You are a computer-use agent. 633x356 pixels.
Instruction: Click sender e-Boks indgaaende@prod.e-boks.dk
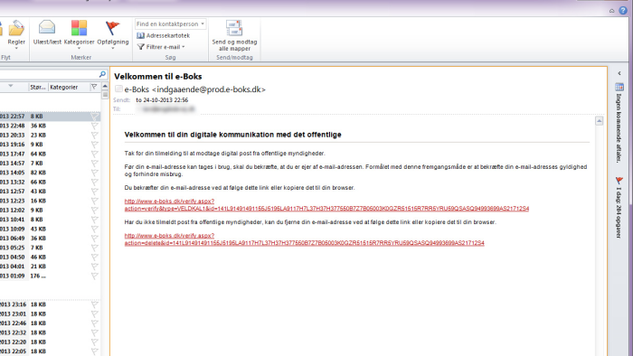click(x=194, y=89)
